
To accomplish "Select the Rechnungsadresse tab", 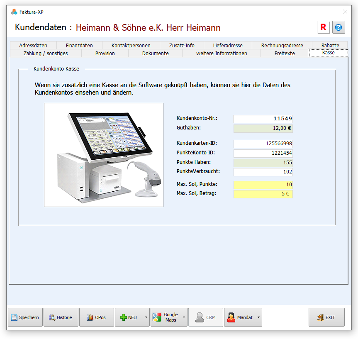I will pos(282,45).
